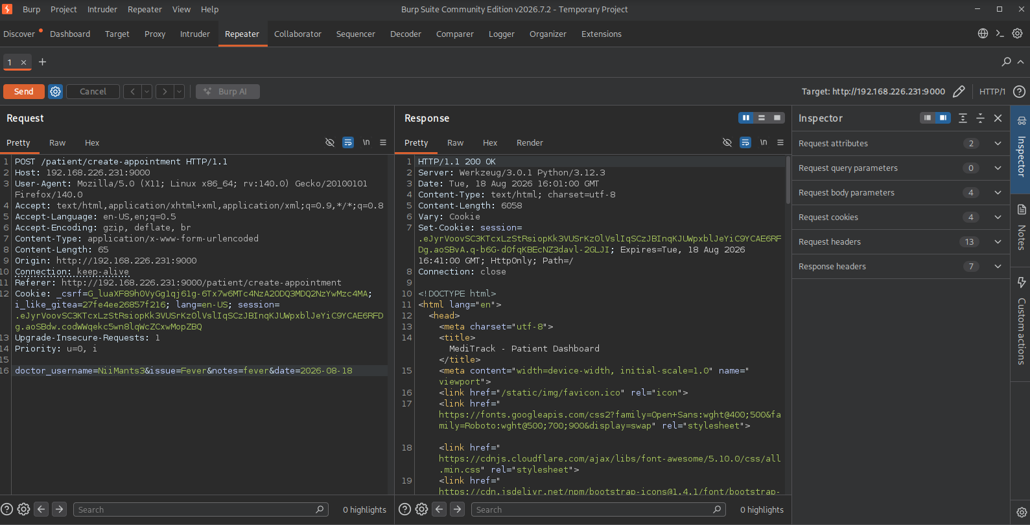The width and height of the screenshot is (1030, 525).
Task: Click HTTP/1 protocol selector
Action: (992, 91)
